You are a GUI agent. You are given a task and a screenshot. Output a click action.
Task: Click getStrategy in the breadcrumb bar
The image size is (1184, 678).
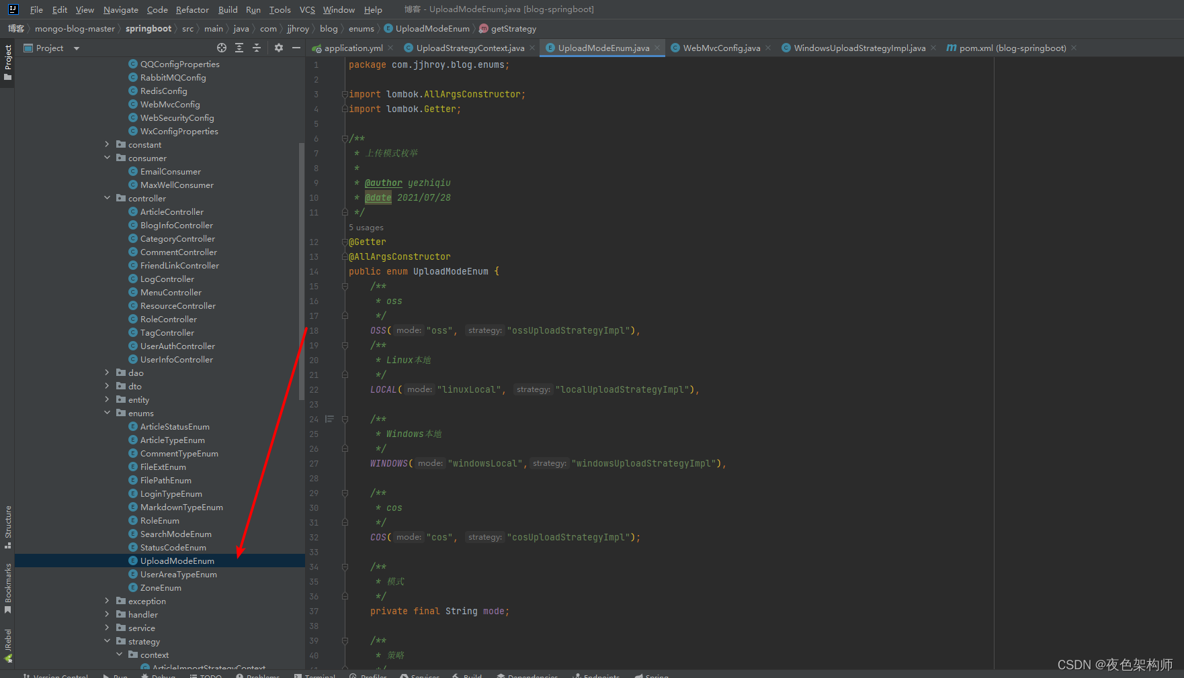(x=513, y=29)
